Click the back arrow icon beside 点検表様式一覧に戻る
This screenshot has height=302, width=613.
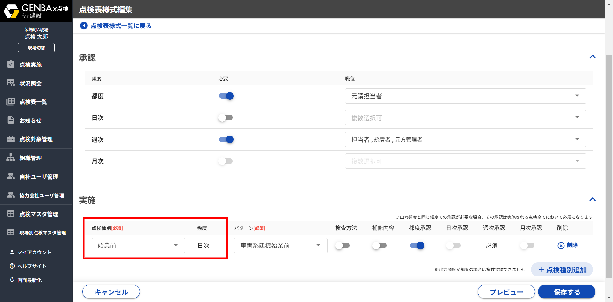tap(84, 26)
